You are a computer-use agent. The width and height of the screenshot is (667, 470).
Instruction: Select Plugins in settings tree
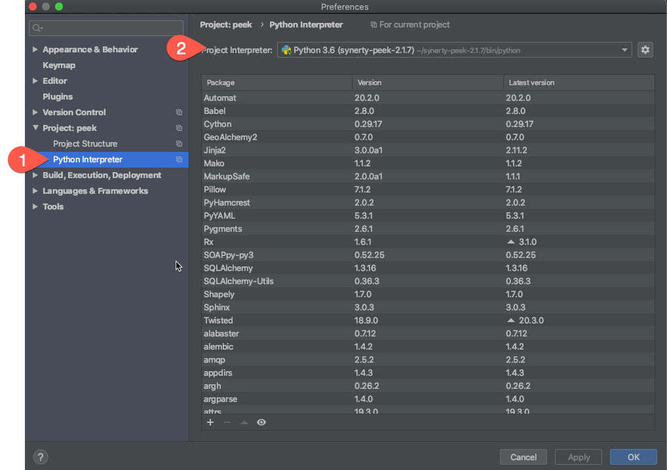tap(58, 96)
